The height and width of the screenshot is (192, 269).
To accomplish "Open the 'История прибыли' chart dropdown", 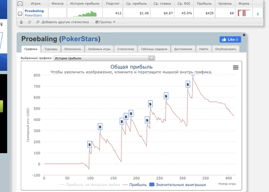I will (104, 58).
